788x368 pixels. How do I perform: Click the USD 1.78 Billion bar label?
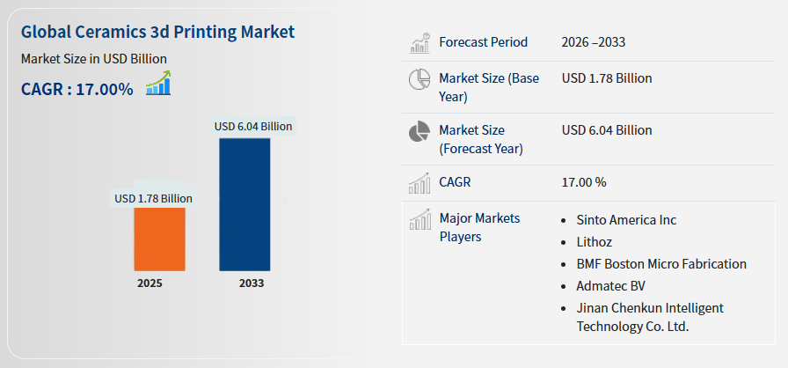click(x=153, y=198)
